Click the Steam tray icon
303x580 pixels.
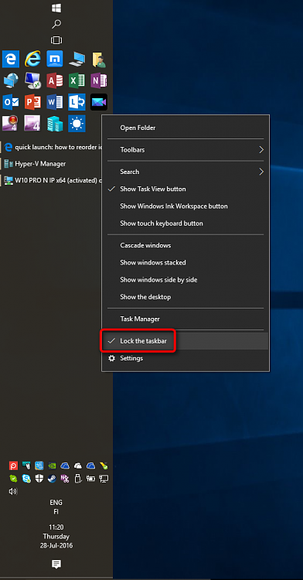(52, 479)
